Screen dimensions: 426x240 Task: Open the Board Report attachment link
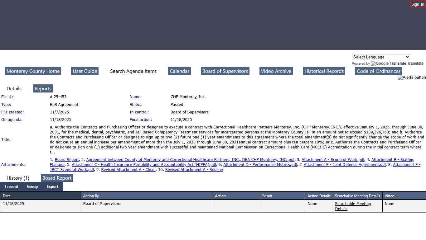(x=67, y=160)
